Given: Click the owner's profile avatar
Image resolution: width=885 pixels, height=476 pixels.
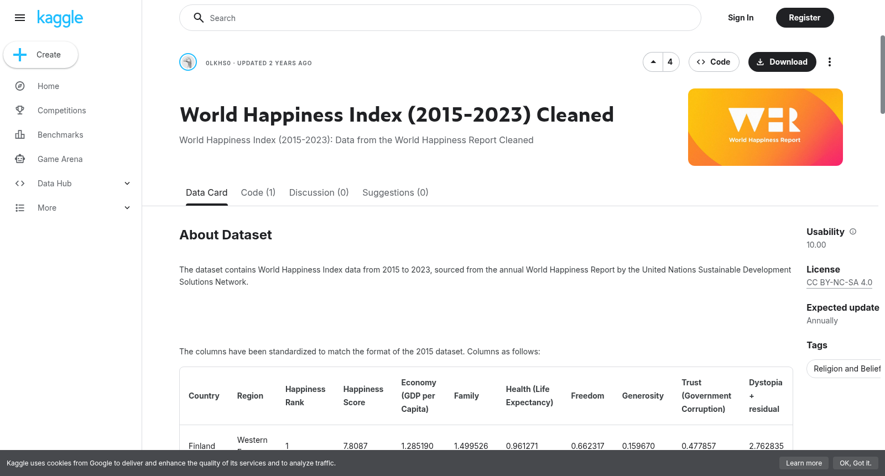Looking at the screenshot, I should coord(188,62).
